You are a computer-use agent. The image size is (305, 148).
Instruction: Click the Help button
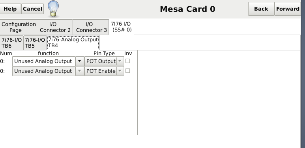[10, 9]
